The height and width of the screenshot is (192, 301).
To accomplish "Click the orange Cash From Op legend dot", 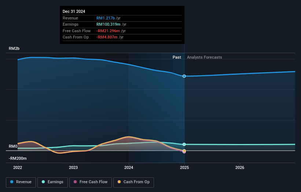I will click(x=119, y=182).
